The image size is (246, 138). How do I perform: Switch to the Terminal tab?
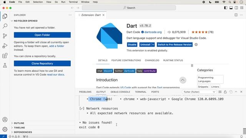coord(141,92)
